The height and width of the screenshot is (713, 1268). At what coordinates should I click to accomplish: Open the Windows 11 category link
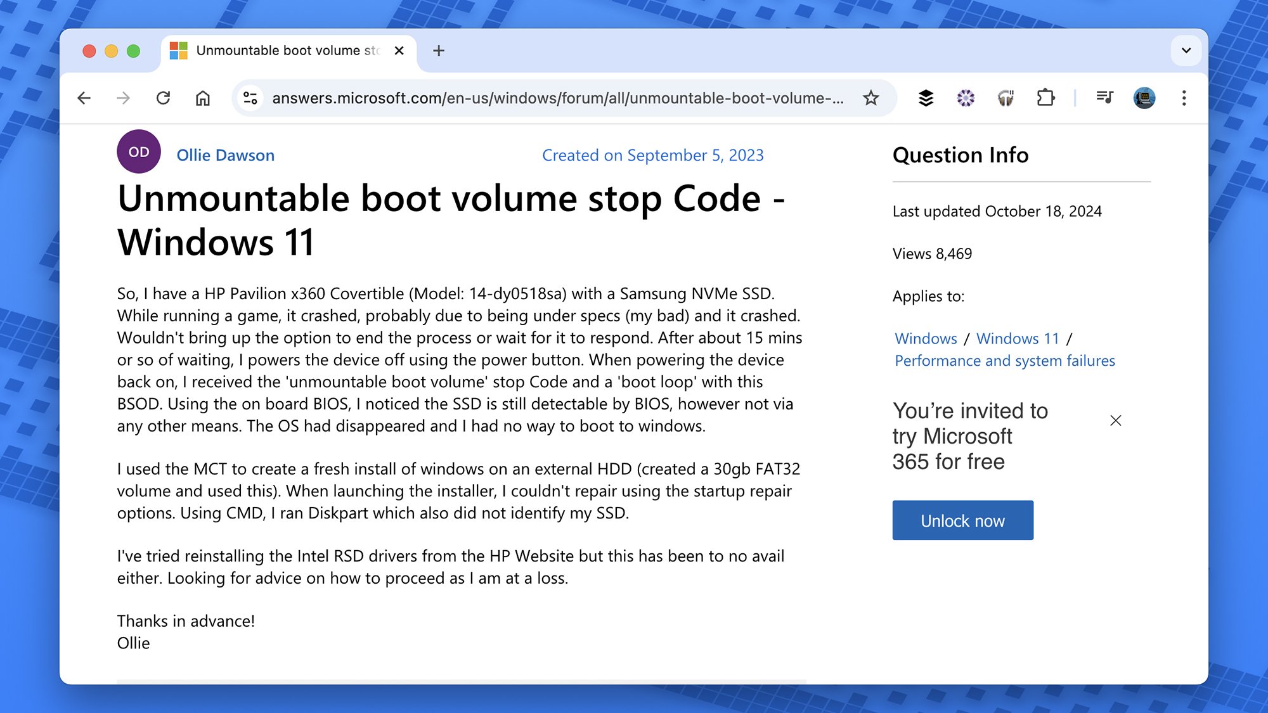pyautogui.click(x=1017, y=338)
